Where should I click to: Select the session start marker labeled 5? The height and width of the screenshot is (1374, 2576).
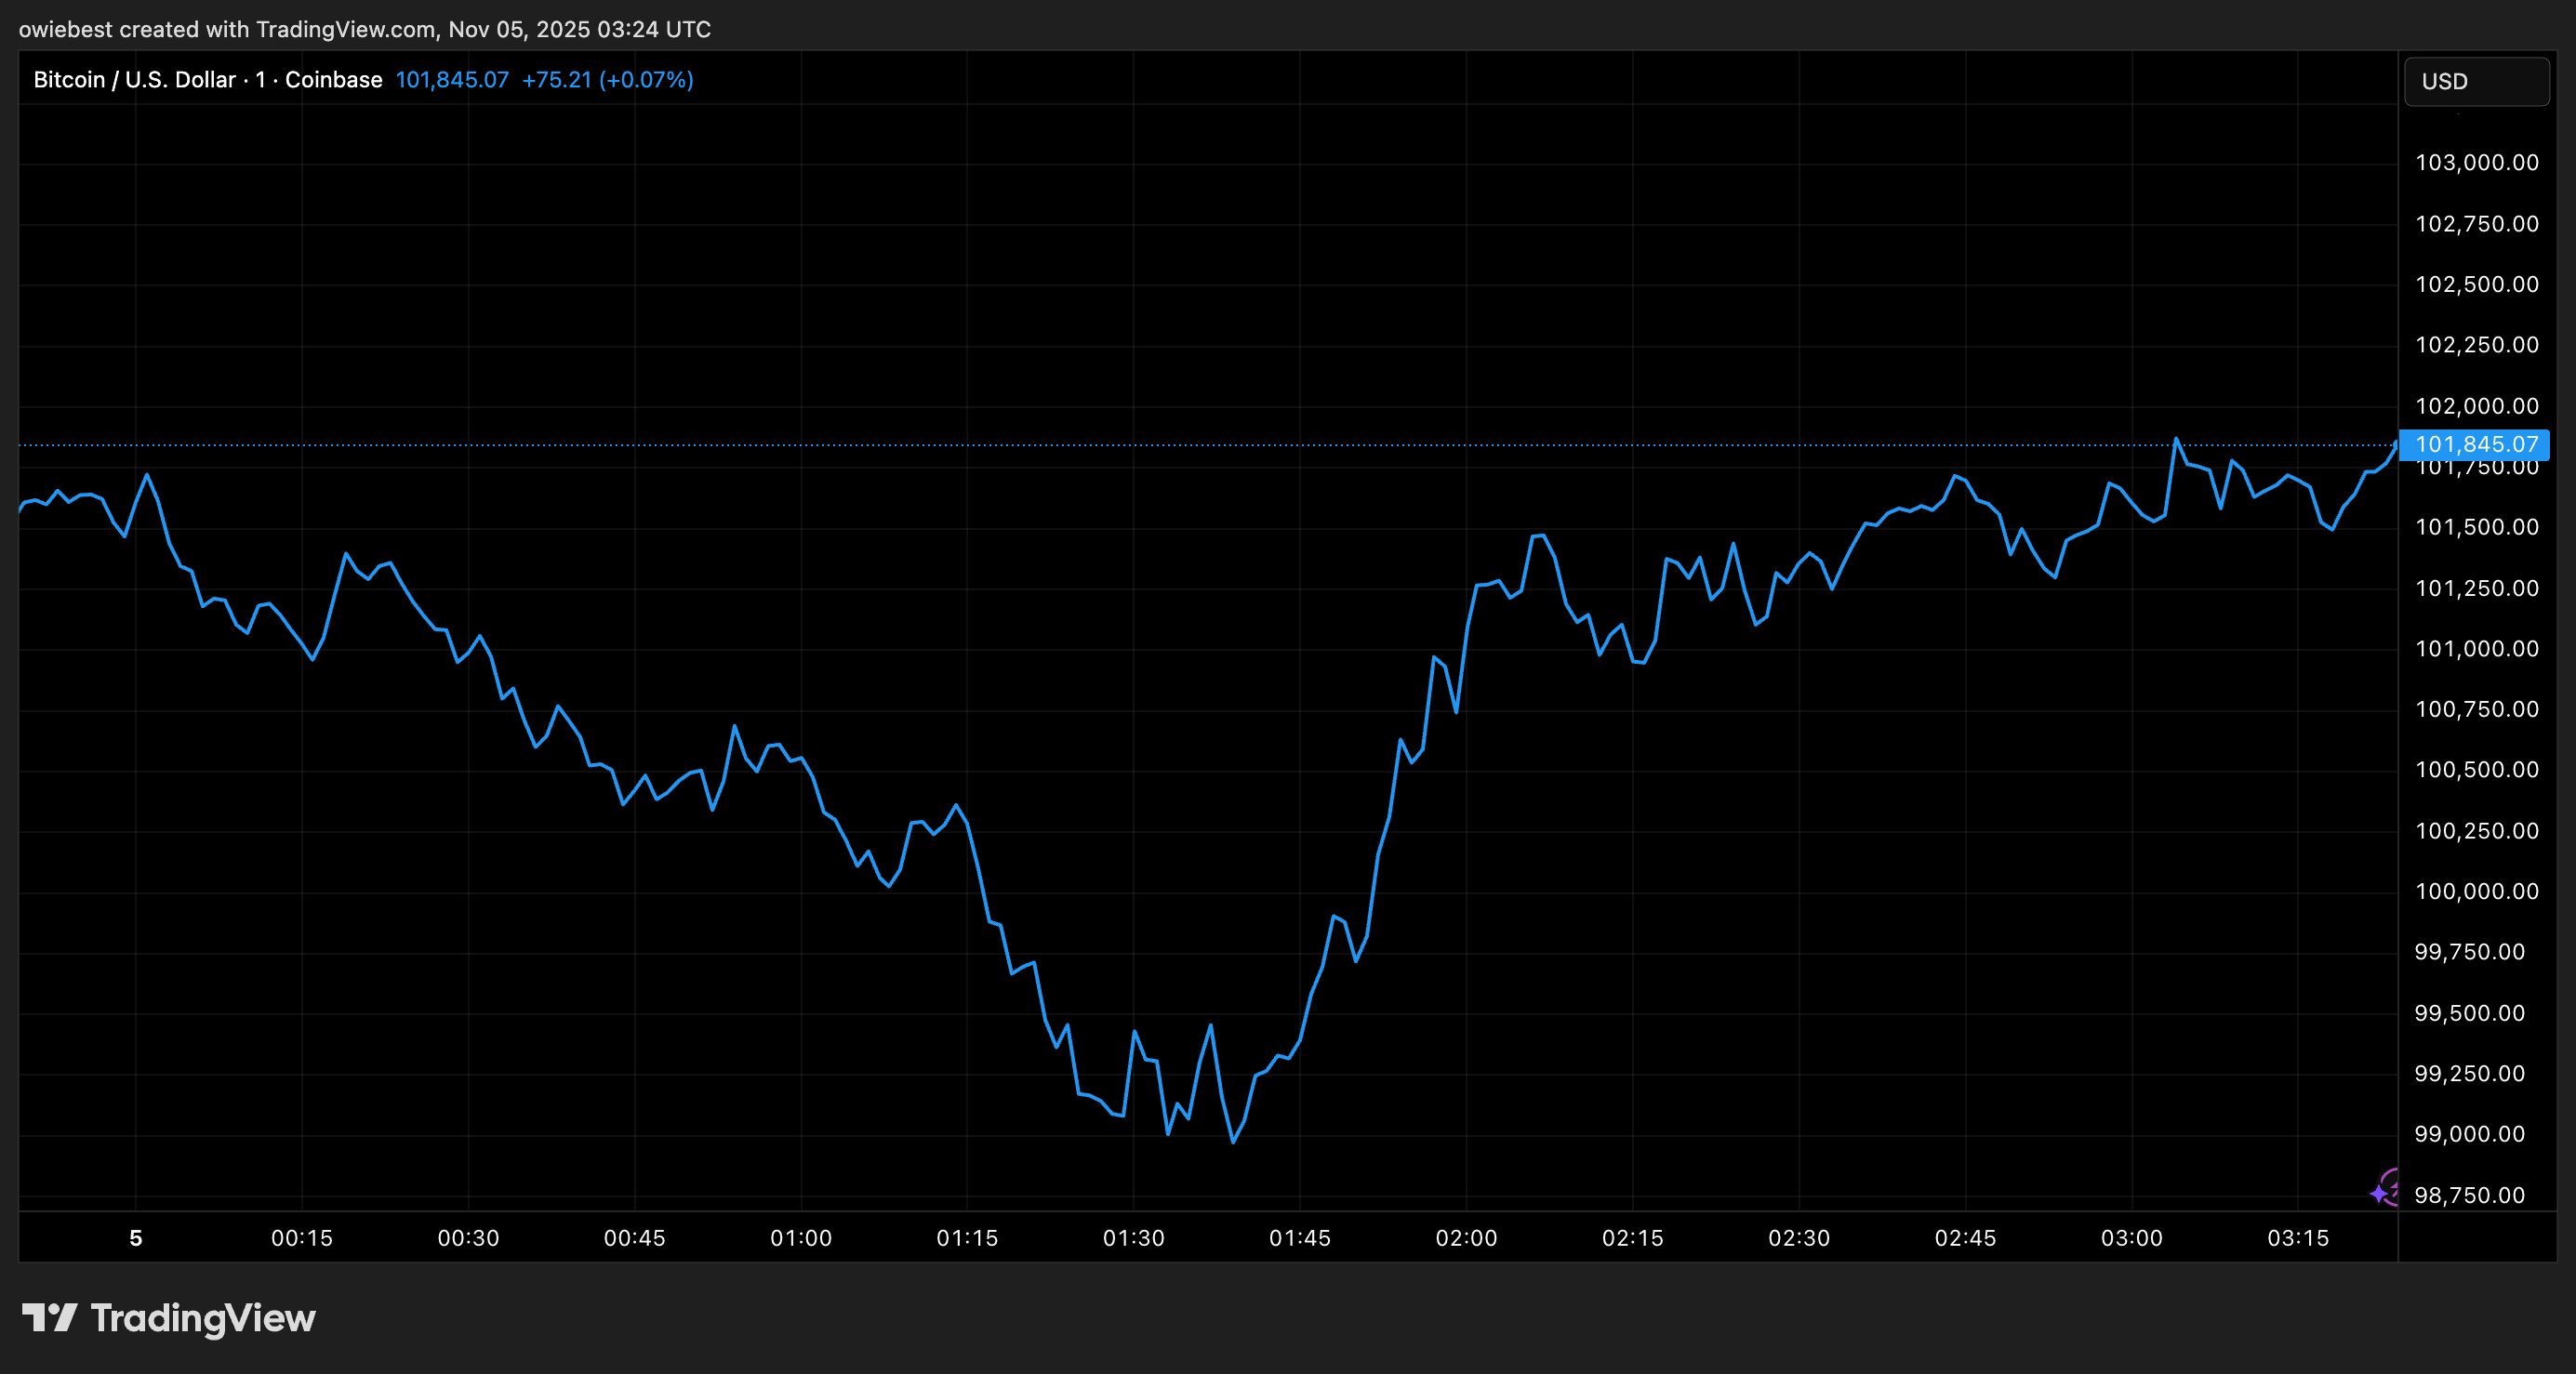click(x=134, y=1237)
